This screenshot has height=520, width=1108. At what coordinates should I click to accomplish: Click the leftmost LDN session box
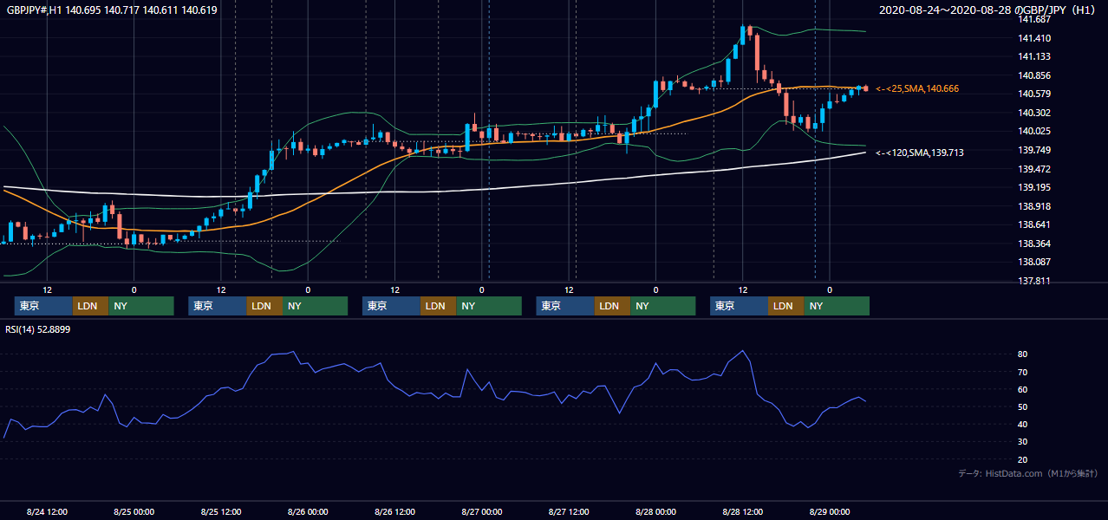90,306
